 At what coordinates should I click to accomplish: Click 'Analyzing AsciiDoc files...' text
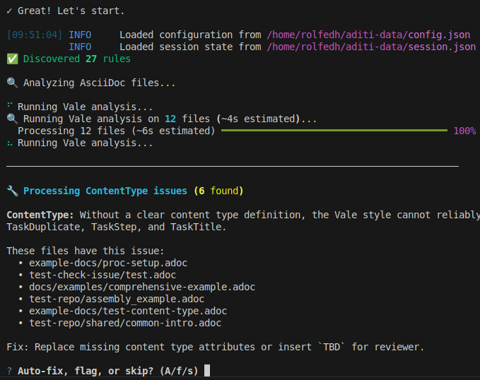click(100, 83)
